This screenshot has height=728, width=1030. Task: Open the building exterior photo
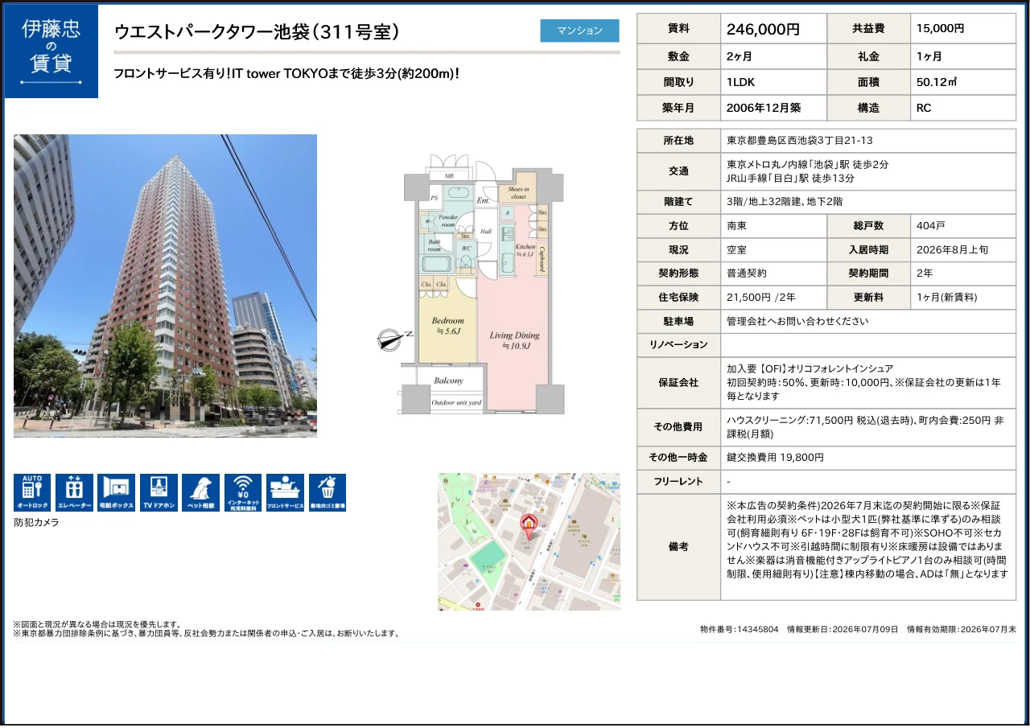165,286
